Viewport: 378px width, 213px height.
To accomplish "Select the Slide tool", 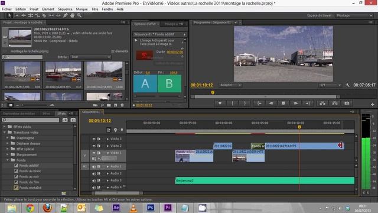I will point(58,15).
